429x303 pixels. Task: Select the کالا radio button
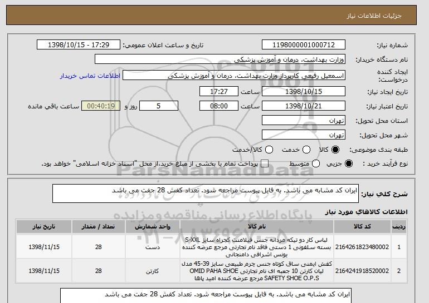tap(335, 150)
